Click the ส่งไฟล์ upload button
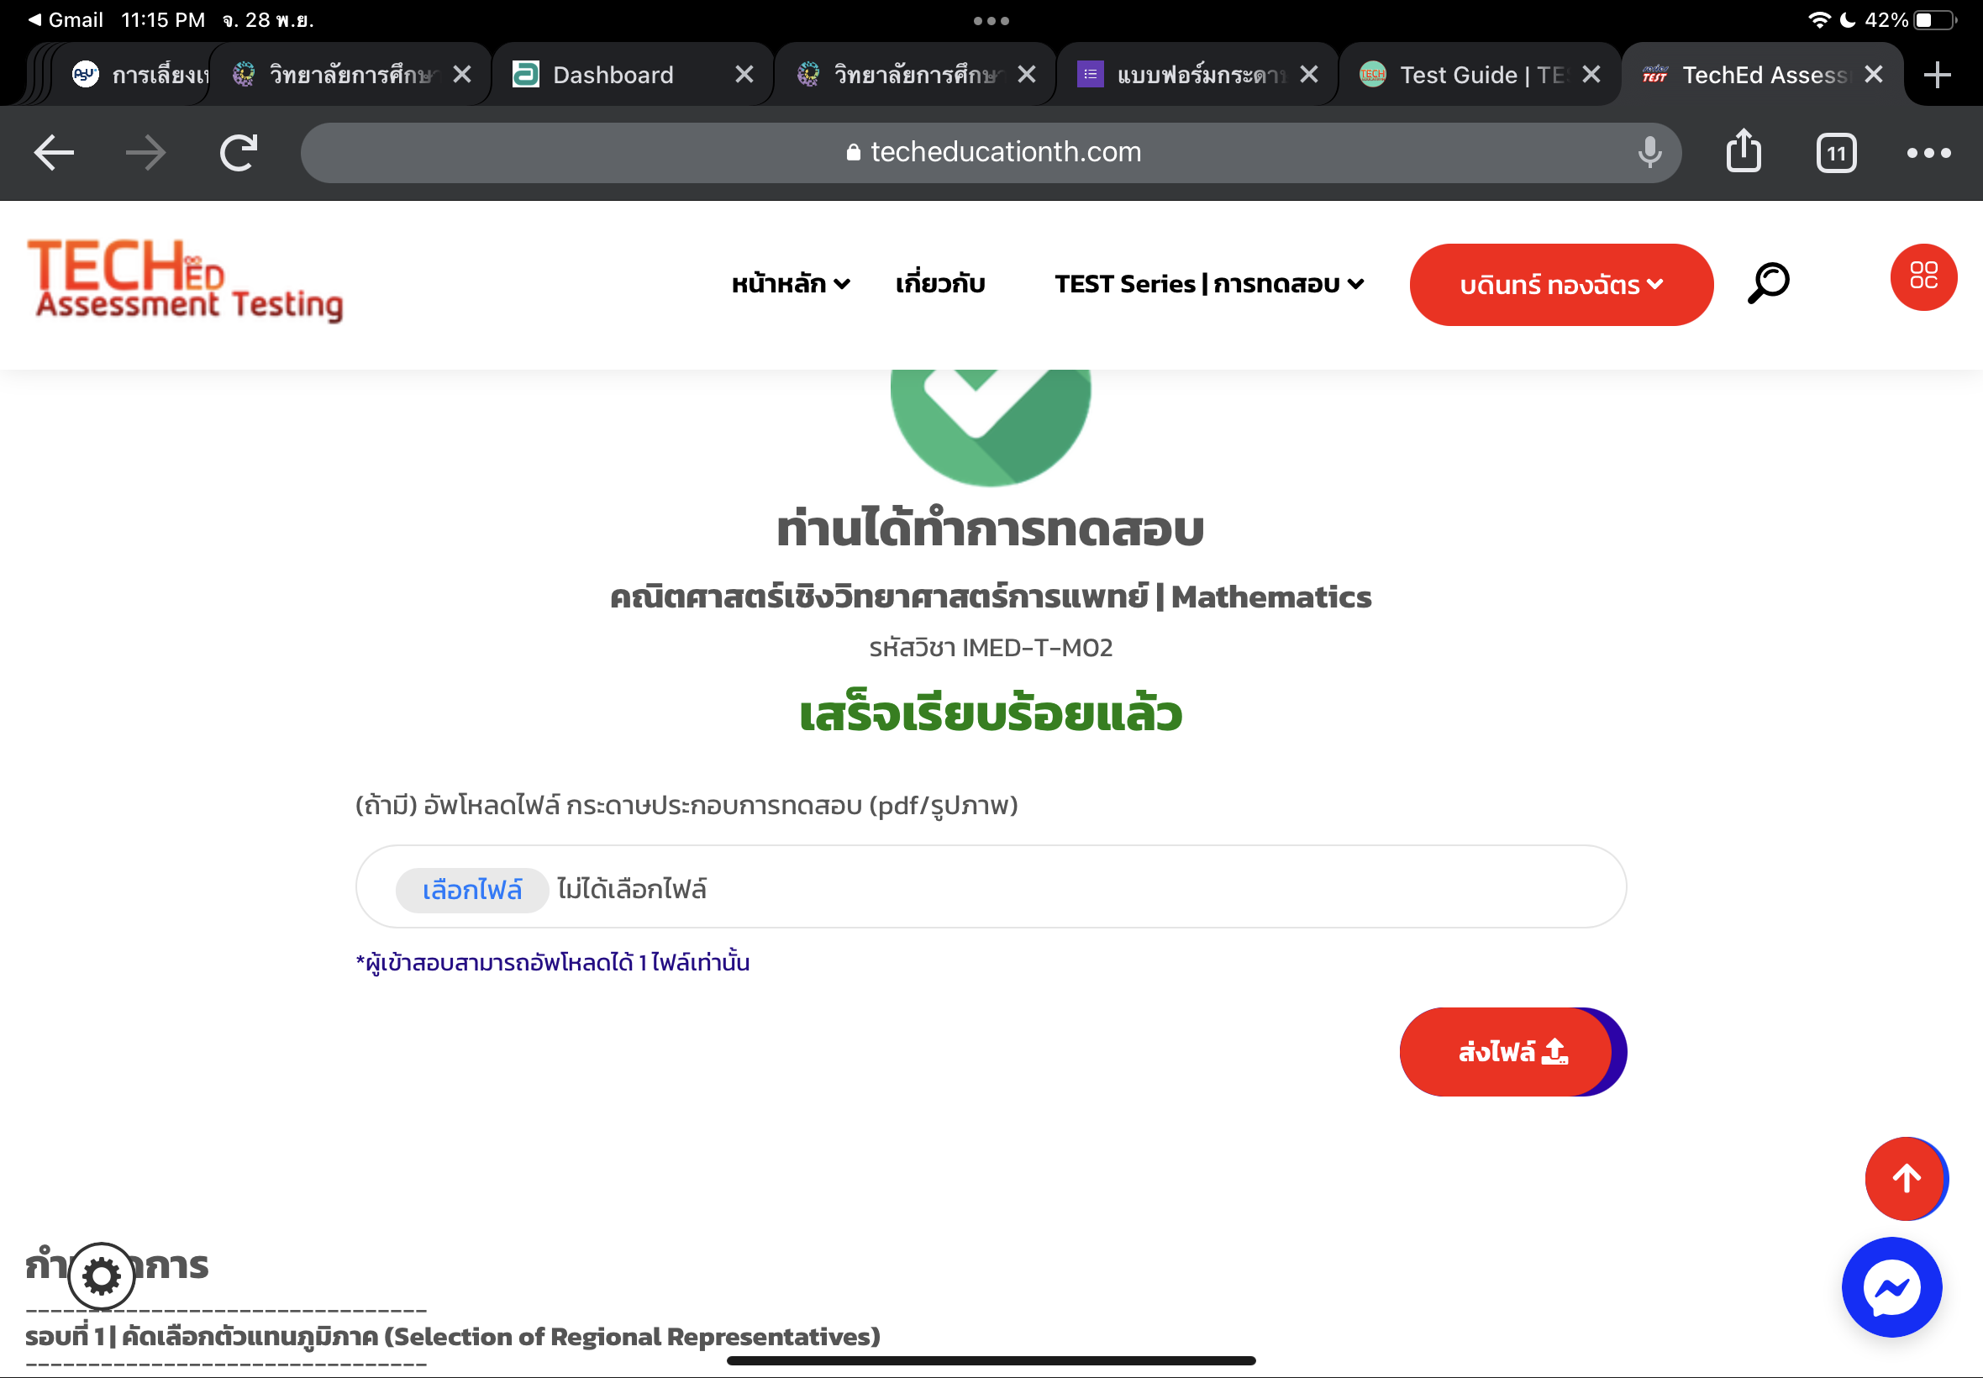This screenshot has width=1983, height=1378. [x=1512, y=1052]
